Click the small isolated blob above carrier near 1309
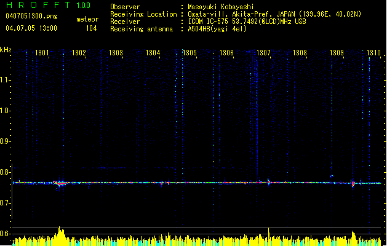The height and width of the screenshot is (246, 387). (332, 176)
